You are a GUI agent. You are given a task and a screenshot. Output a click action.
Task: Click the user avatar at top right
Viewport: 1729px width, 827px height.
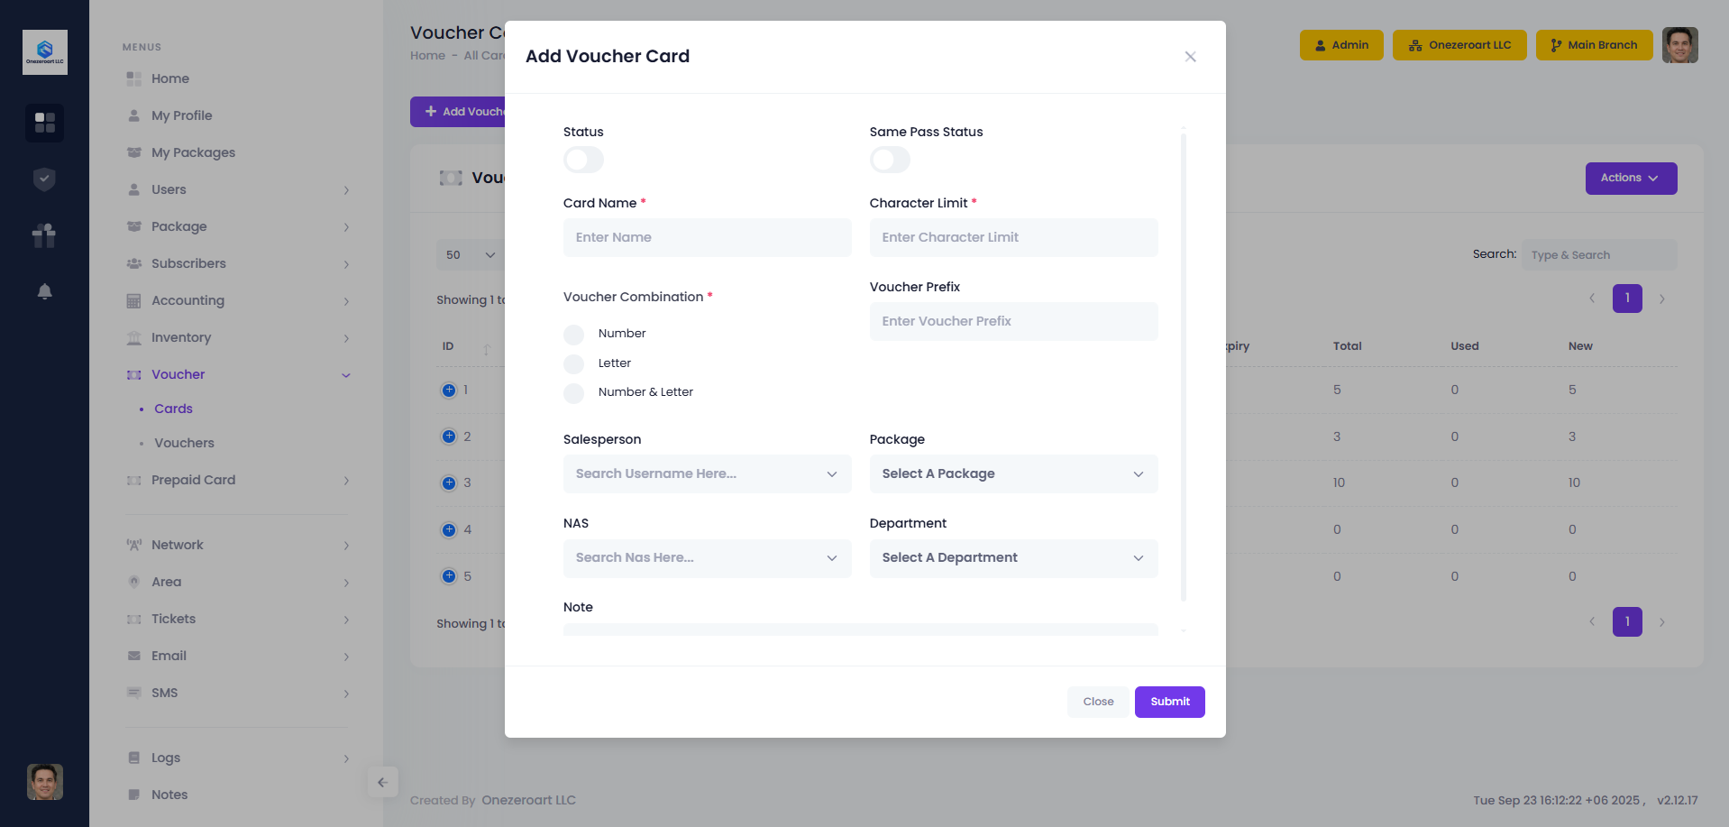point(1679,45)
